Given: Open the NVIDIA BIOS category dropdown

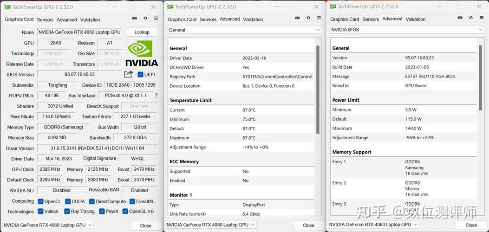Looking at the screenshot, I should coord(407,29).
